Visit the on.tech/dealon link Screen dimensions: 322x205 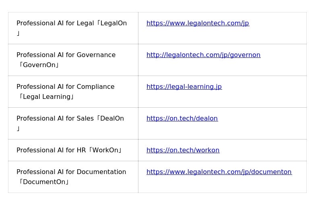(x=182, y=119)
